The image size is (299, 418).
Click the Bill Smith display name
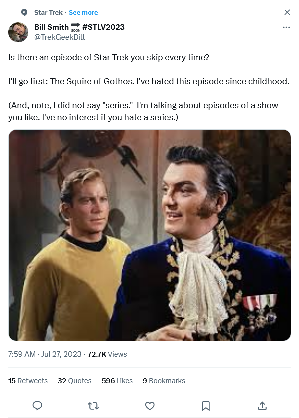point(51,27)
